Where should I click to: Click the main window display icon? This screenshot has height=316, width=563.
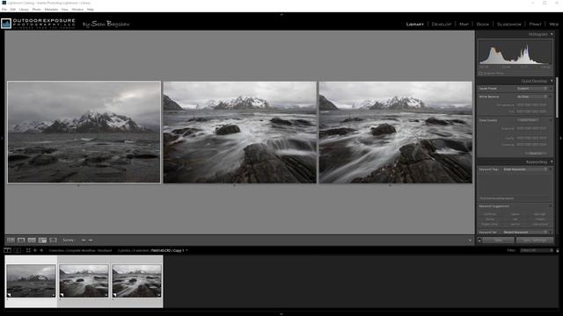pos(7,250)
